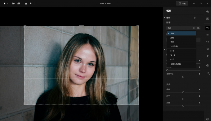Click the 去晕中区 slider handle

click(x=183, y=77)
